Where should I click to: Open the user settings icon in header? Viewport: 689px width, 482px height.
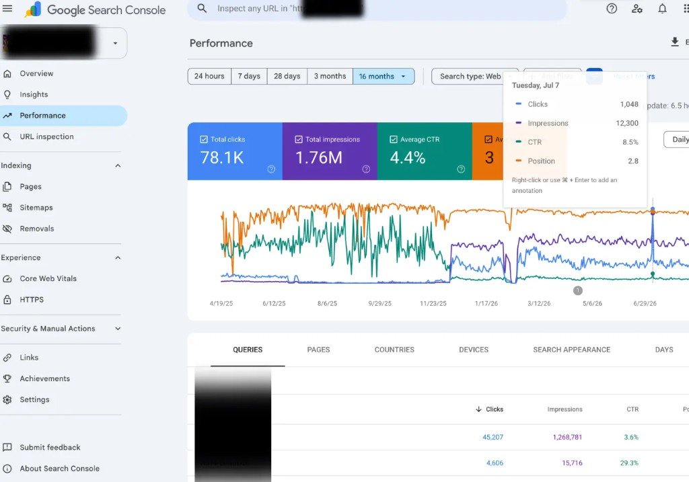637,8
